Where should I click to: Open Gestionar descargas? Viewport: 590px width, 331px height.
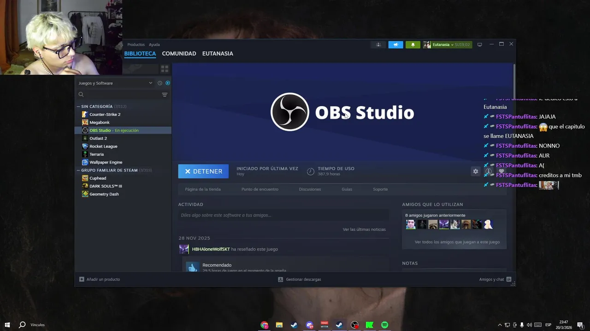tap(300, 280)
